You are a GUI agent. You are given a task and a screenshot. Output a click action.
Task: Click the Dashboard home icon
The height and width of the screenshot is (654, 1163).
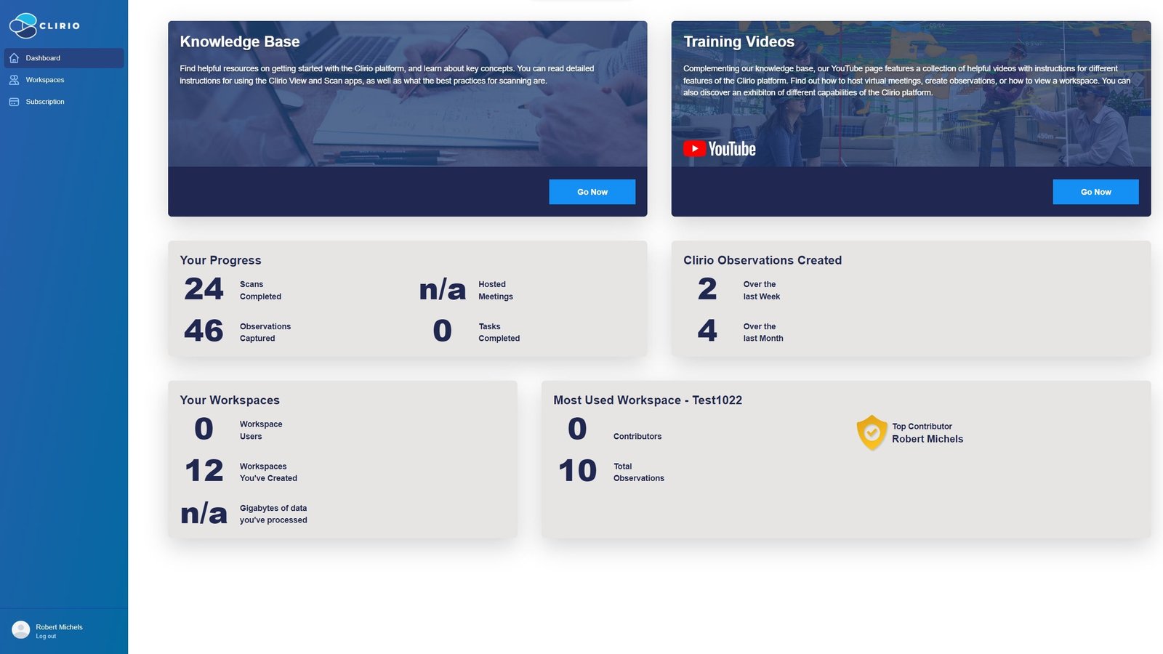[x=14, y=58]
